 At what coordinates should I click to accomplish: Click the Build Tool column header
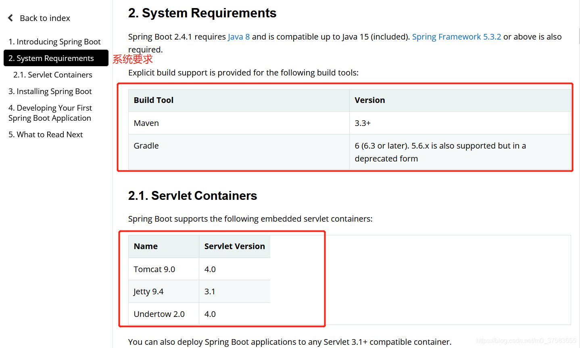click(x=239, y=100)
